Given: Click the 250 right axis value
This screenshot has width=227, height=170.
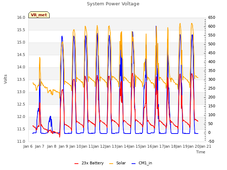Looking at the screenshot, I should [x=212, y=89].
